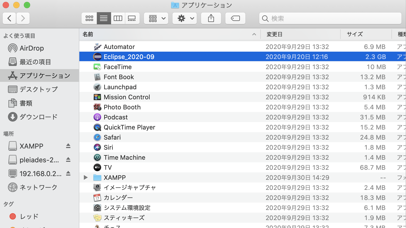Image resolution: width=406 pixels, height=228 pixels.
Task: Click the 場所 sidebar heading
Action: (x=8, y=134)
